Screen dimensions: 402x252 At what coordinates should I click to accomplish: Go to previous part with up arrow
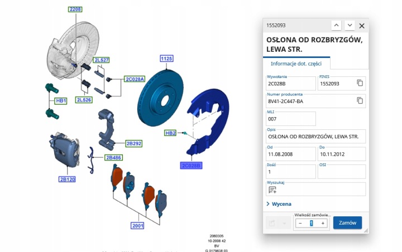pyautogui.click(x=336, y=25)
